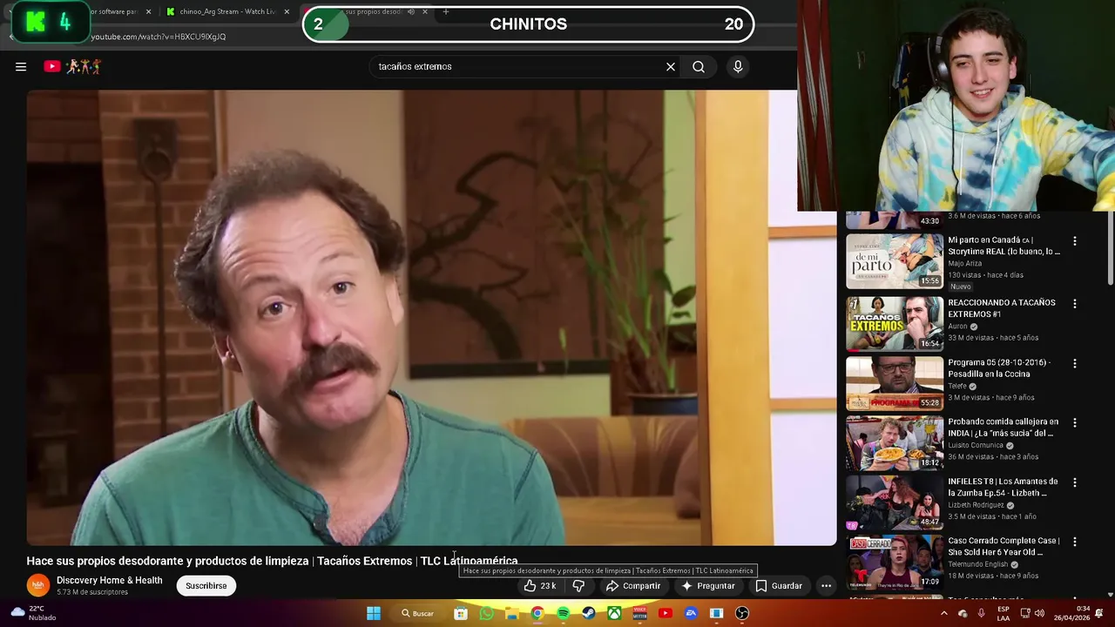
Task: Click the taskbar Buscar search box
Action: tap(417, 613)
